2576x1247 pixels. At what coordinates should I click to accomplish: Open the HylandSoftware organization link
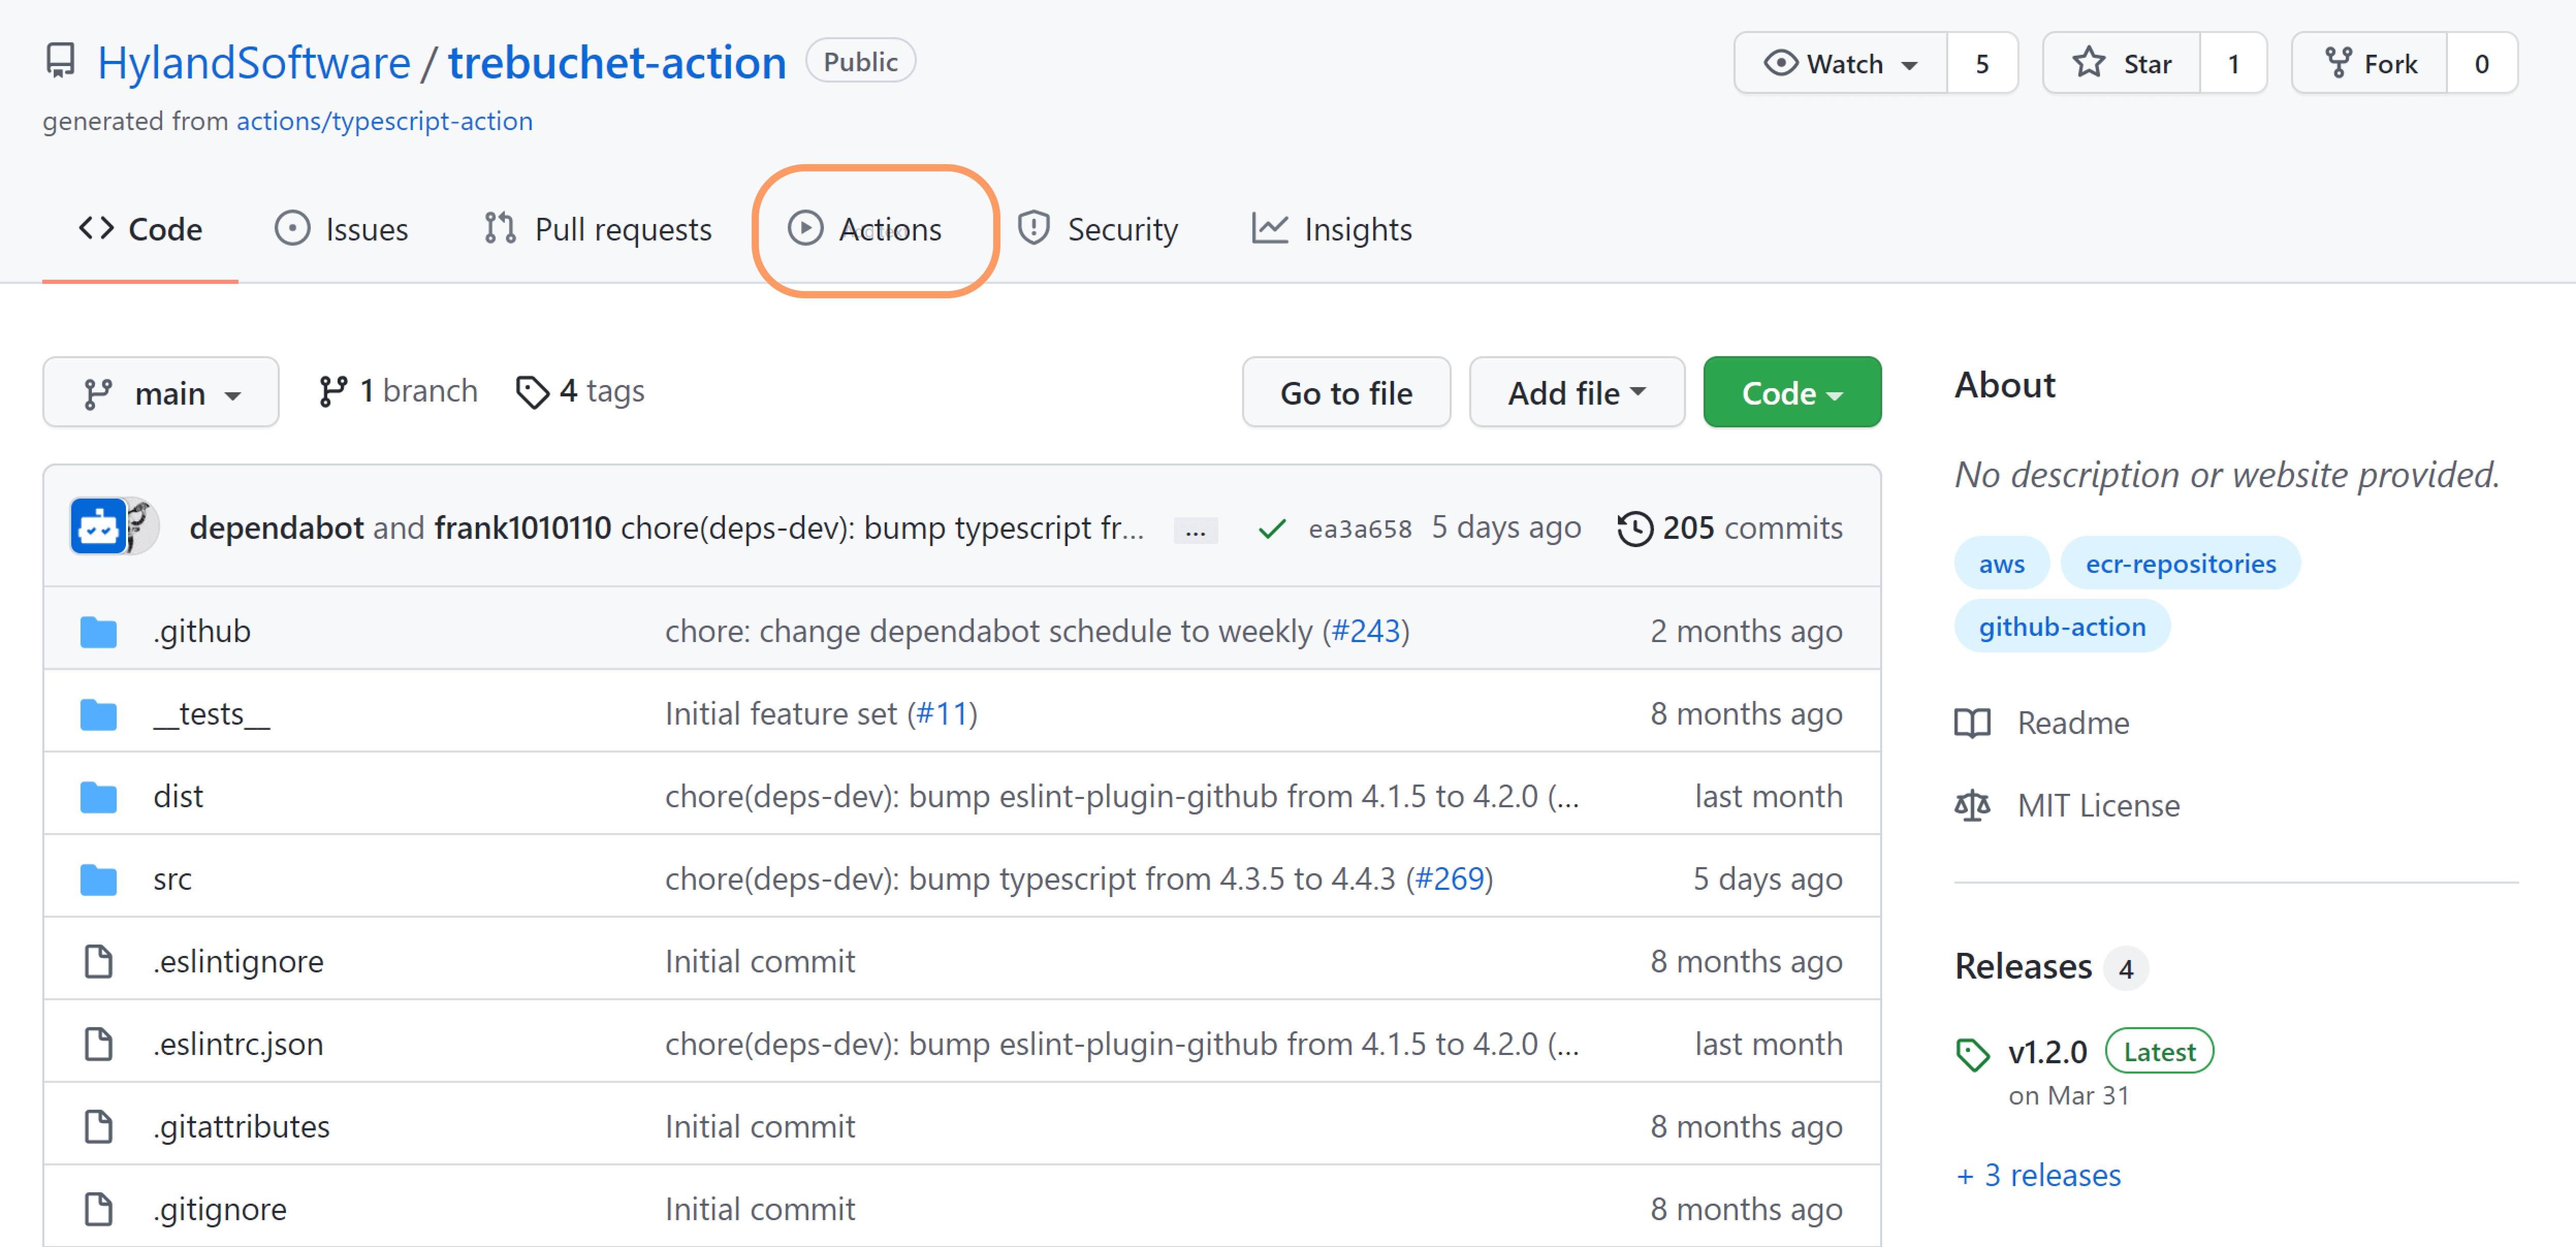pyautogui.click(x=254, y=62)
